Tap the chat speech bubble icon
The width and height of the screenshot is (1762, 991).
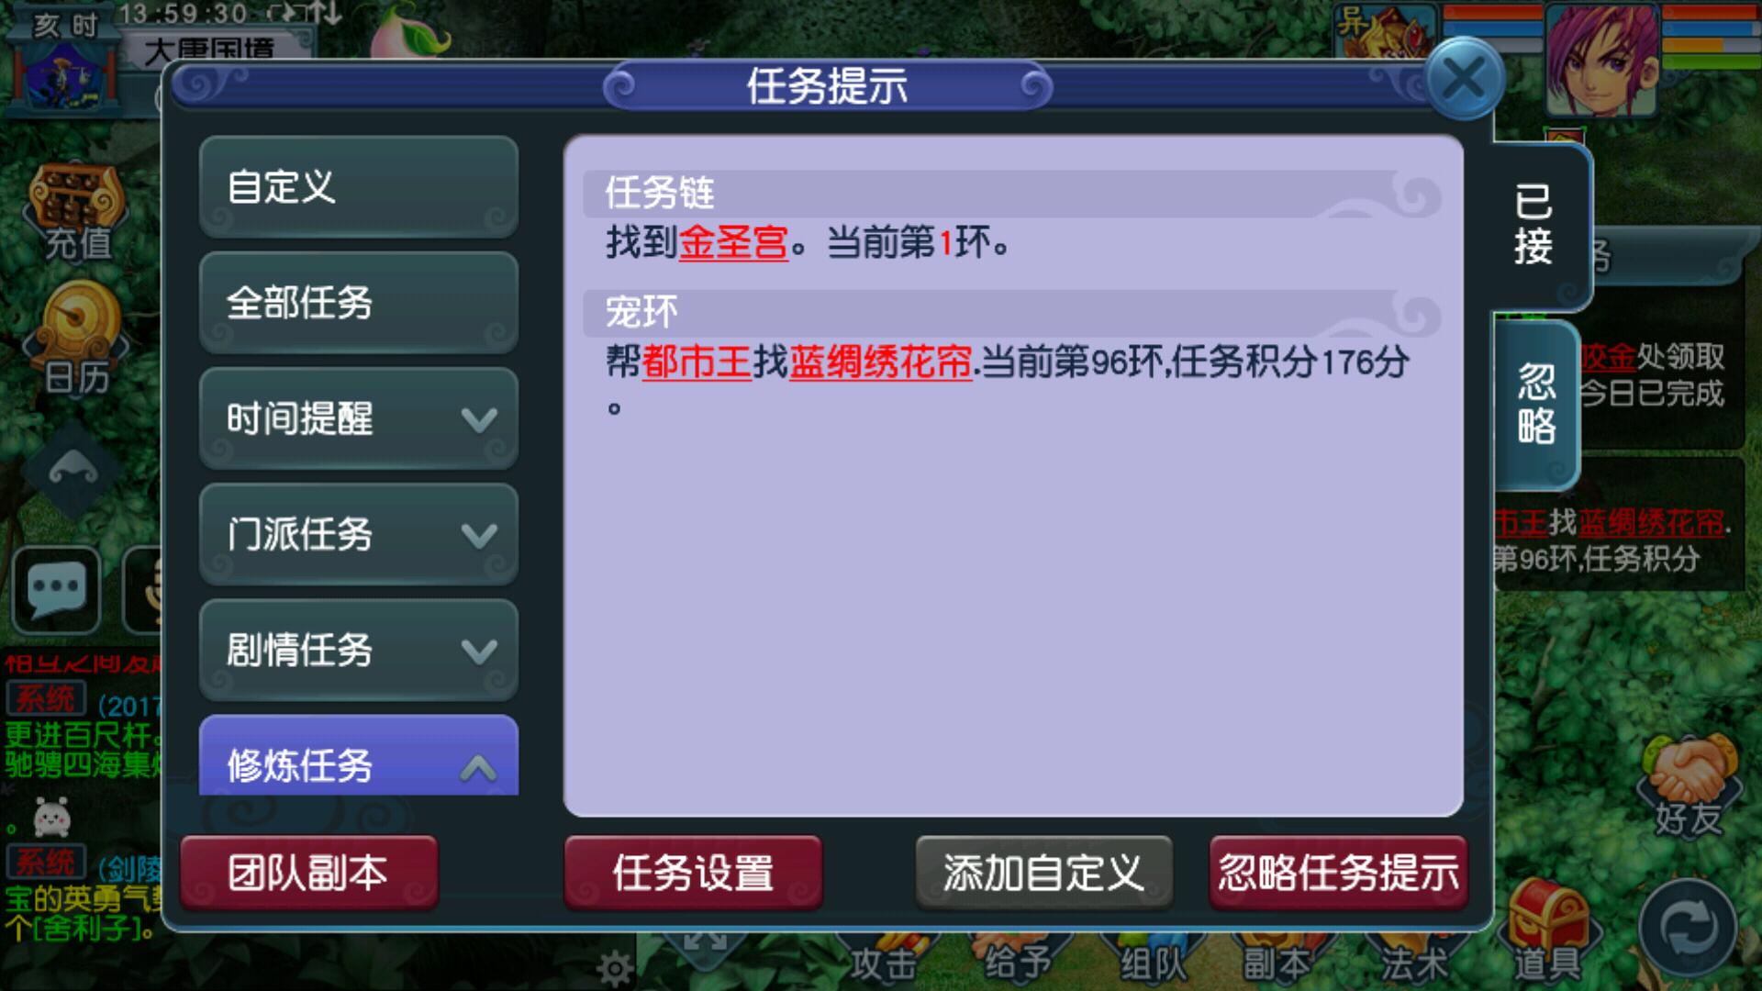(x=57, y=589)
